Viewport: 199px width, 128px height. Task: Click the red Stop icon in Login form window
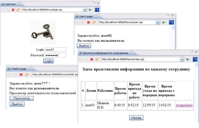click(13, 10)
